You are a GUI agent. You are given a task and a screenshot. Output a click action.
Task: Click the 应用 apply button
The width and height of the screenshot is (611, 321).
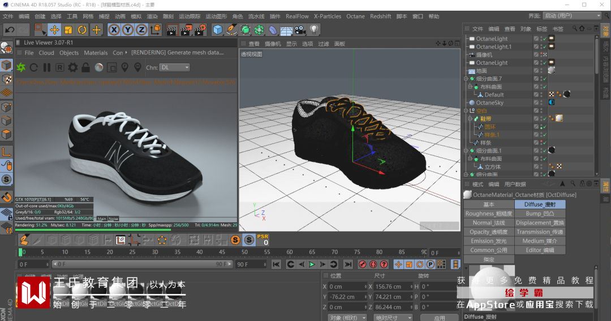click(440, 318)
